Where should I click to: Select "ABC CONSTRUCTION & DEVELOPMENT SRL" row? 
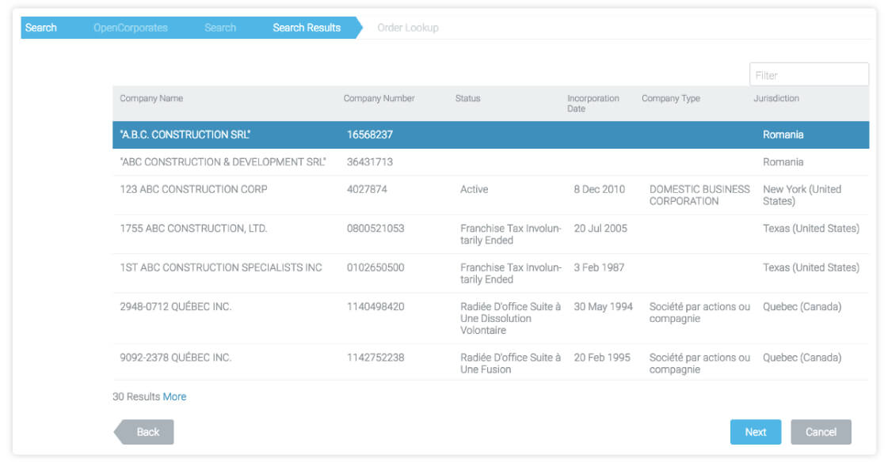(x=490, y=161)
